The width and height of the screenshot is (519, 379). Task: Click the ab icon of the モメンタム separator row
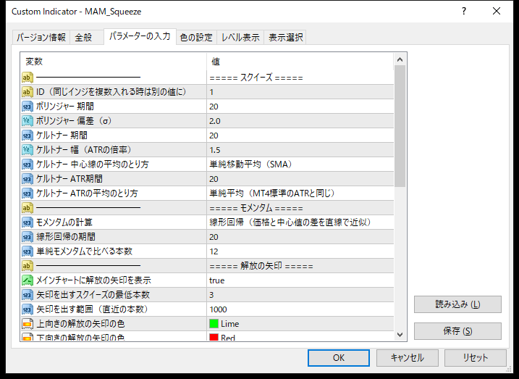click(x=27, y=208)
